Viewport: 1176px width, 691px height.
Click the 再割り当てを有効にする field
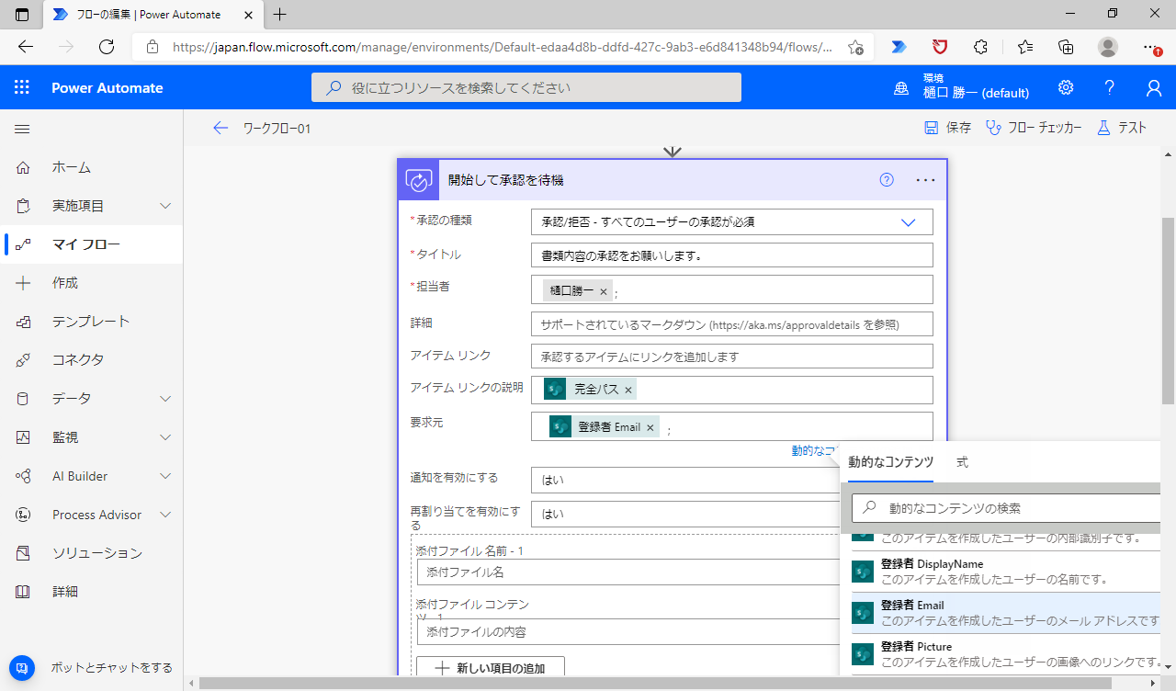(685, 515)
